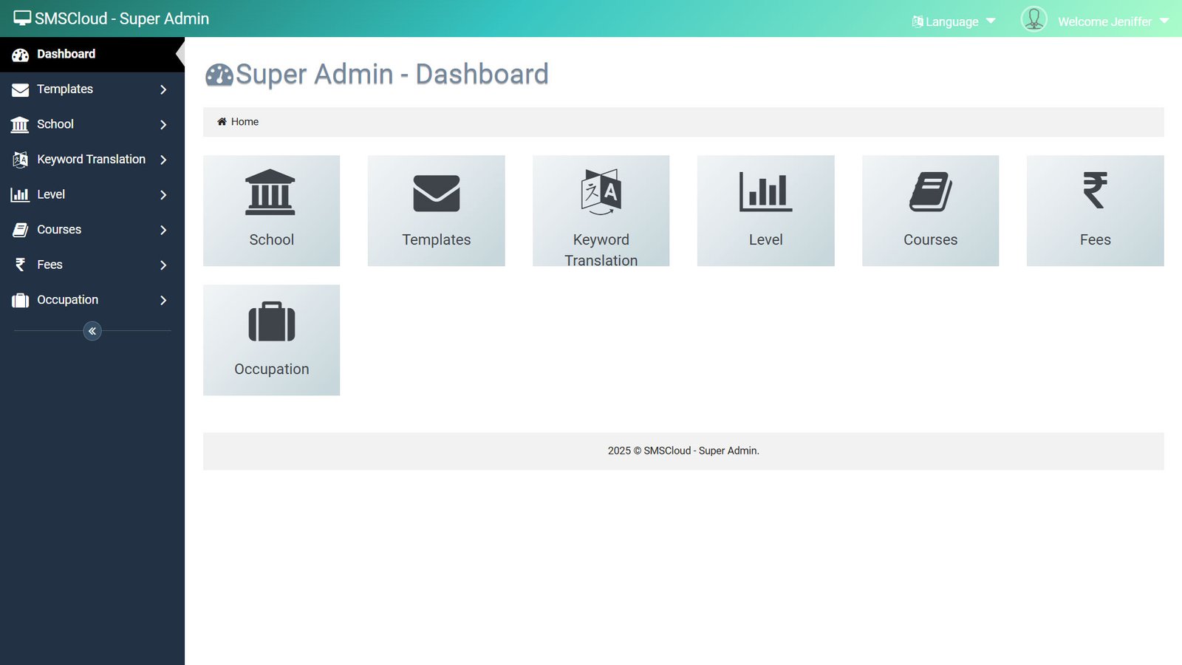Select Templates label in the sidebar

[65, 89]
